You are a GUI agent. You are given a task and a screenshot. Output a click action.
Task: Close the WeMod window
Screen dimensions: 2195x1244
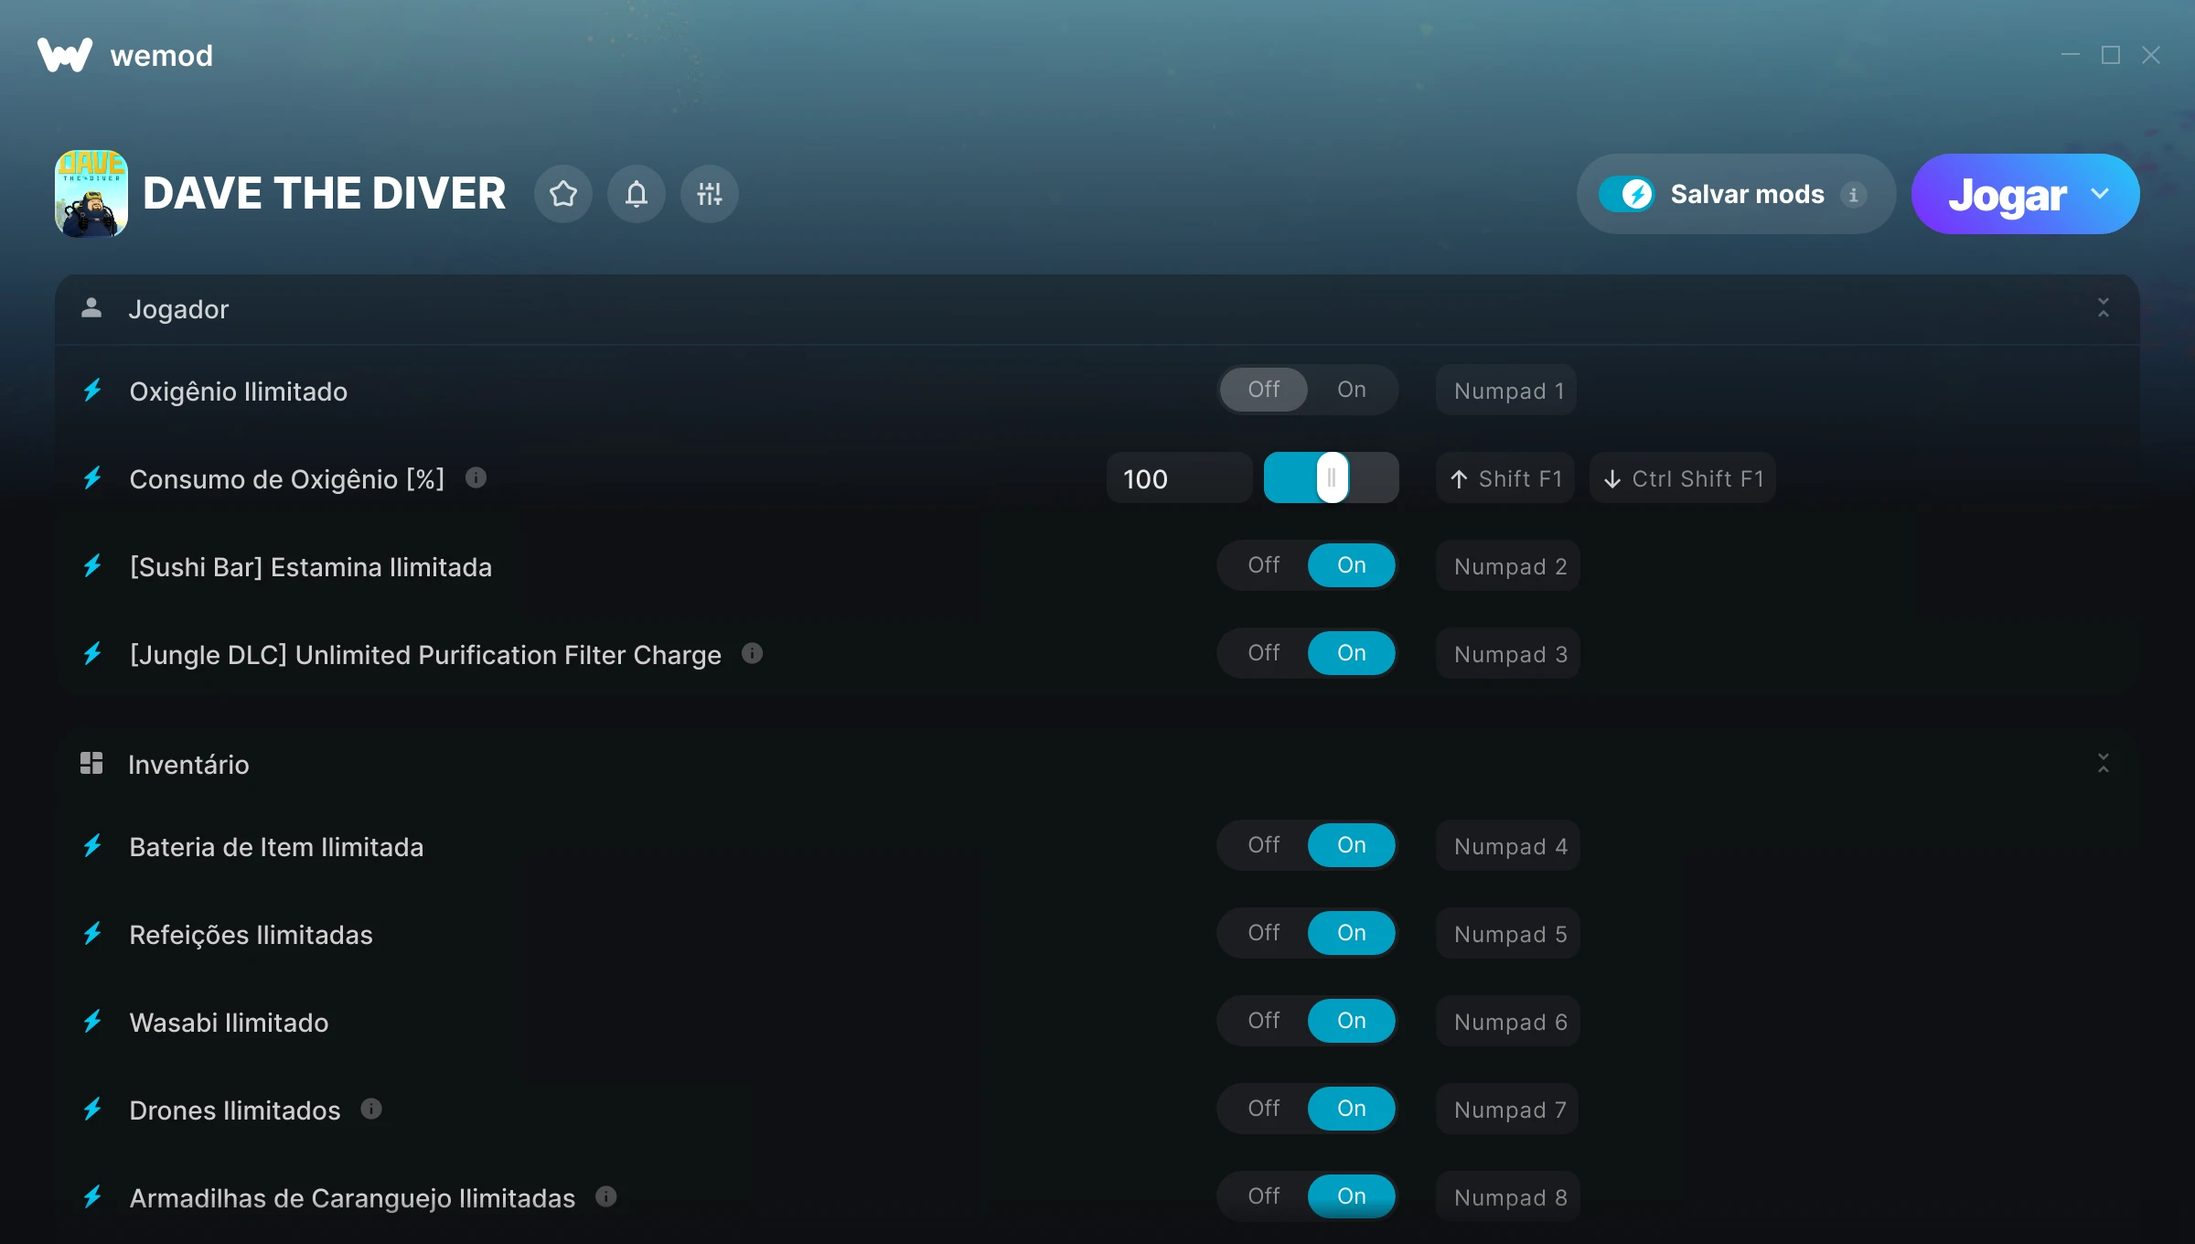click(x=2151, y=55)
